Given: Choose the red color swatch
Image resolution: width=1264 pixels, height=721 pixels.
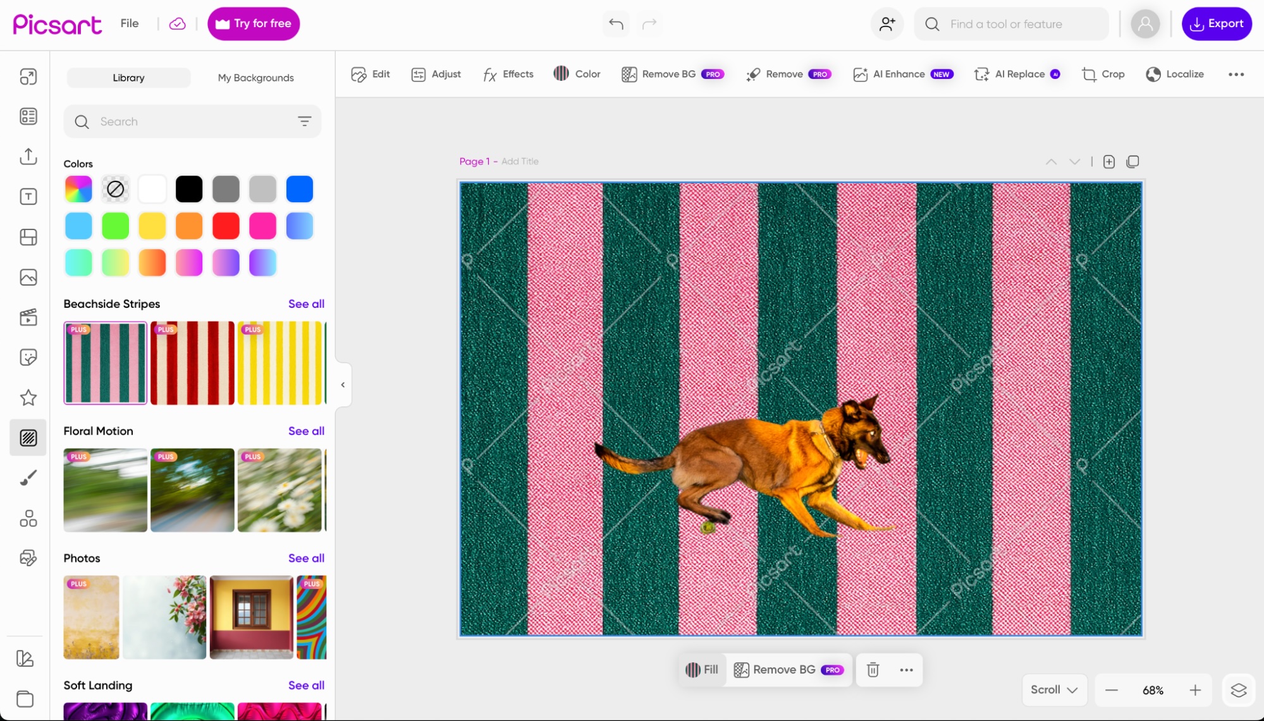Looking at the screenshot, I should 226,226.
